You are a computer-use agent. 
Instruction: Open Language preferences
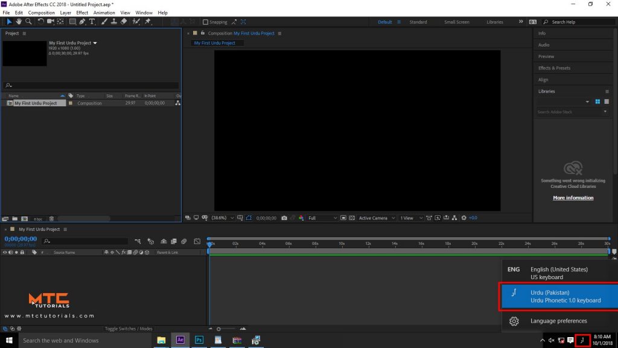pos(559,321)
